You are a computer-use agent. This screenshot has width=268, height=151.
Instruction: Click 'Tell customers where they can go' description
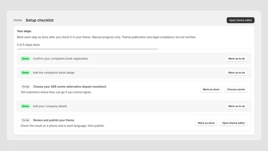click(x=56, y=92)
